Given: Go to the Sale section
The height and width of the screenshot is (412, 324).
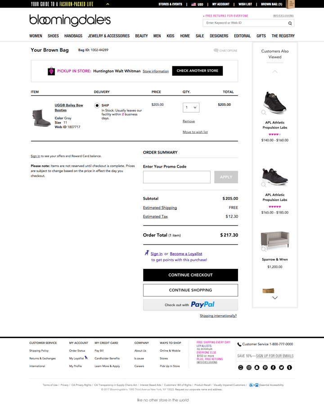Looking at the screenshot, I should point(200,36).
